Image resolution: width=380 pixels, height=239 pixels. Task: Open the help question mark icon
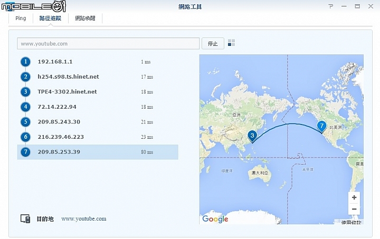click(x=331, y=6)
